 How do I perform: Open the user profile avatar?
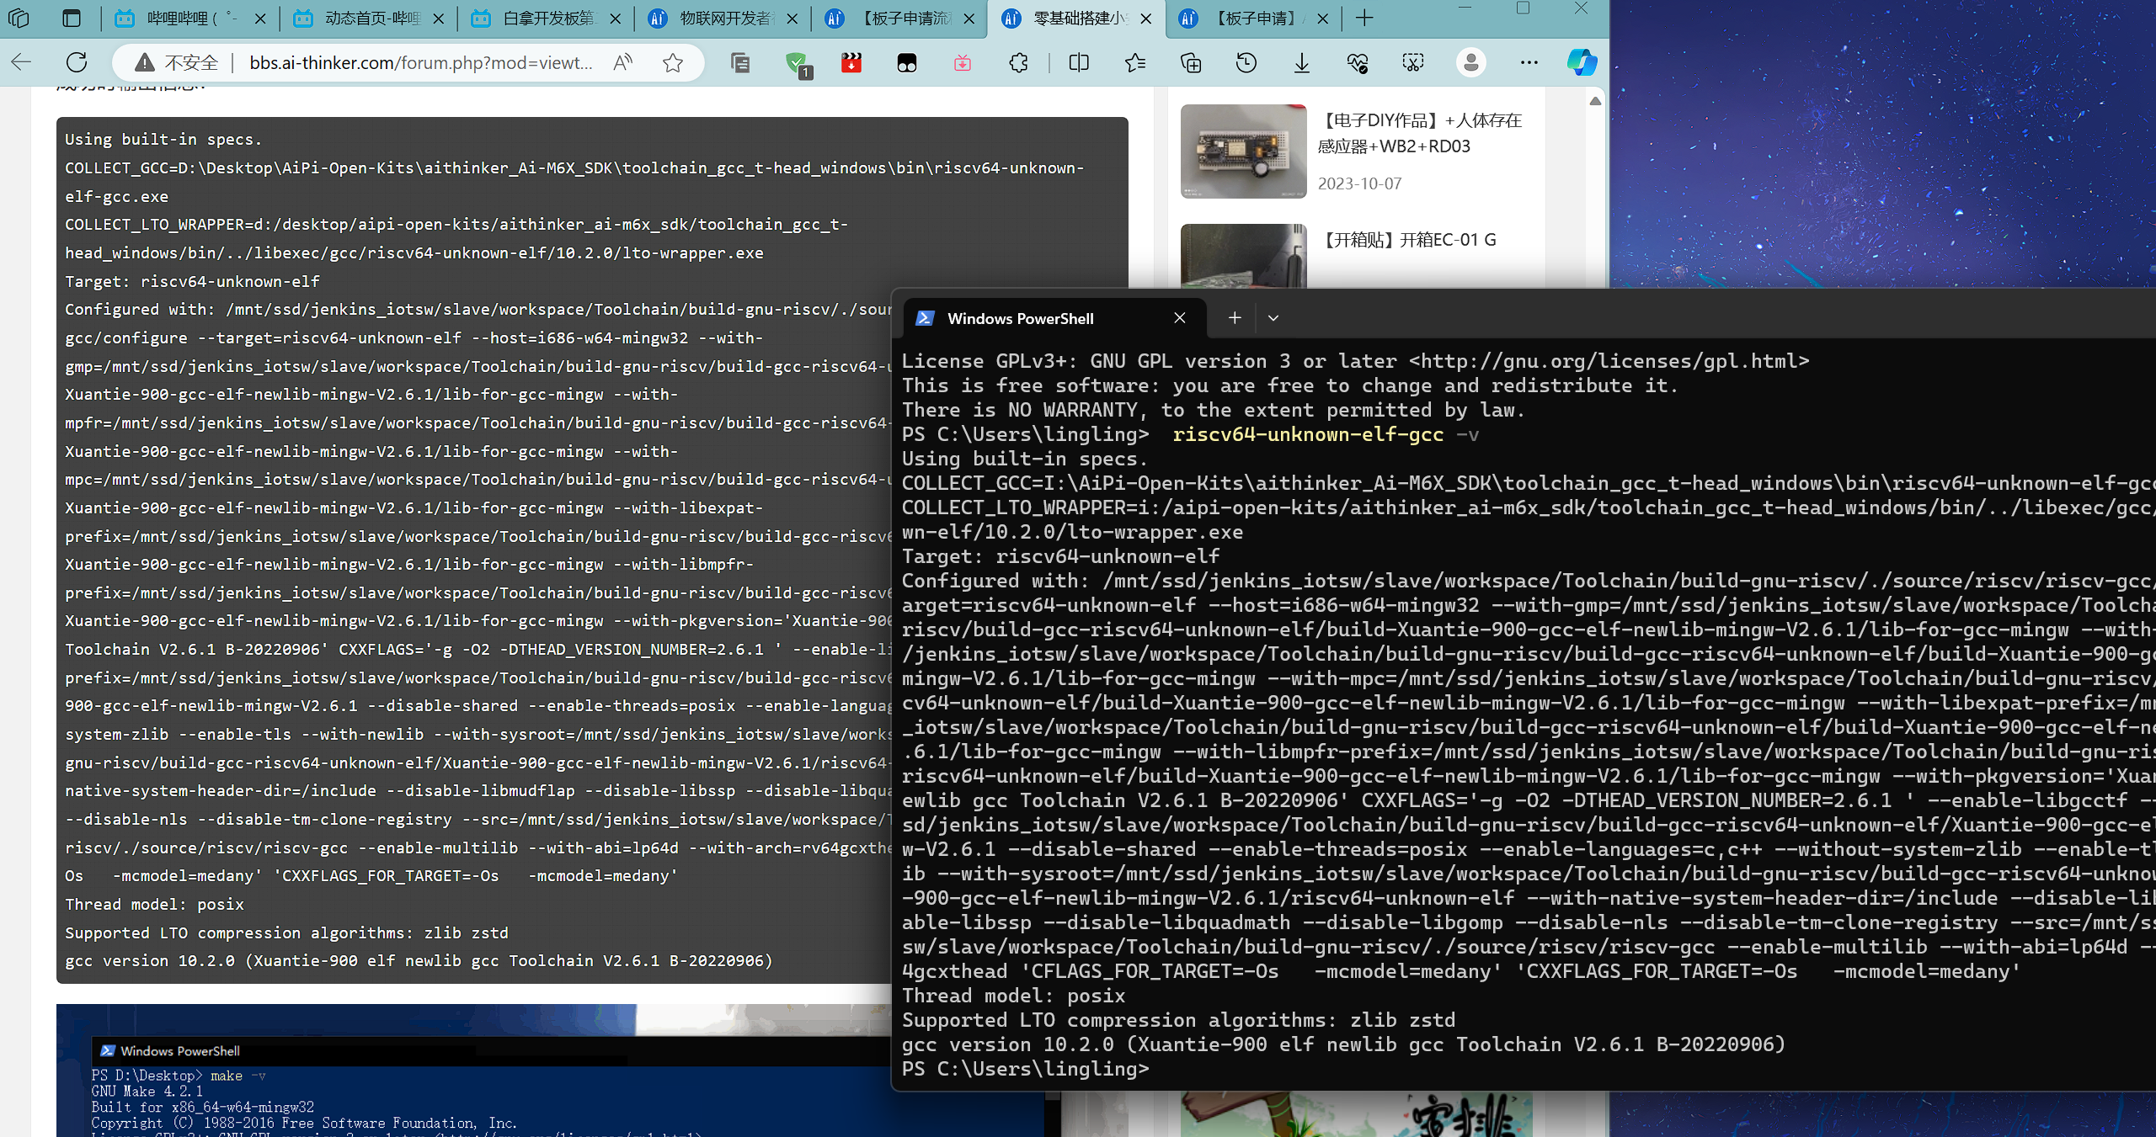(1471, 62)
